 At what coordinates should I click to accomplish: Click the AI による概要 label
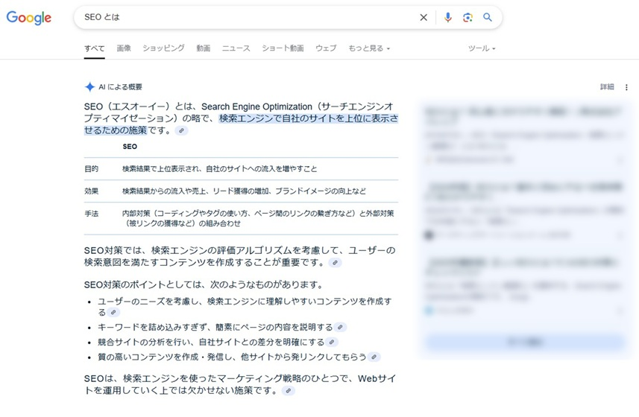click(x=120, y=87)
